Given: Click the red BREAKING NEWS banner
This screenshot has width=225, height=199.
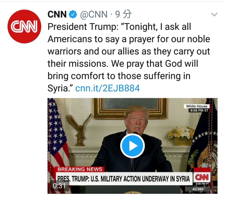Looking at the screenshot, I should click(x=80, y=169).
